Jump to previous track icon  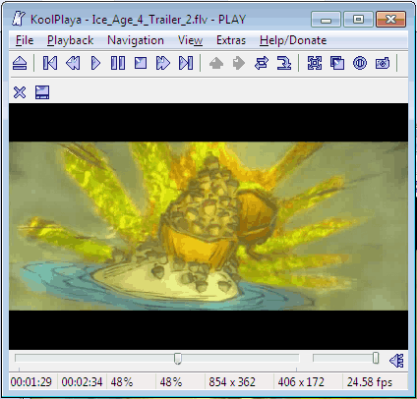click(x=50, y=63)
